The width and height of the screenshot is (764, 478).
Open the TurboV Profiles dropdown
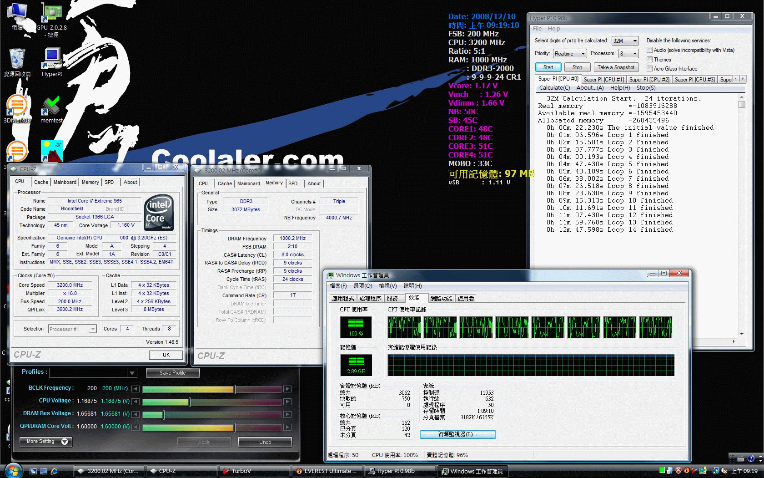(x=132, y=373)
